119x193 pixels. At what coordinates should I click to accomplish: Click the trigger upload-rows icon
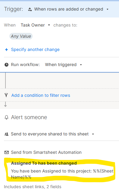pos(30,9)
